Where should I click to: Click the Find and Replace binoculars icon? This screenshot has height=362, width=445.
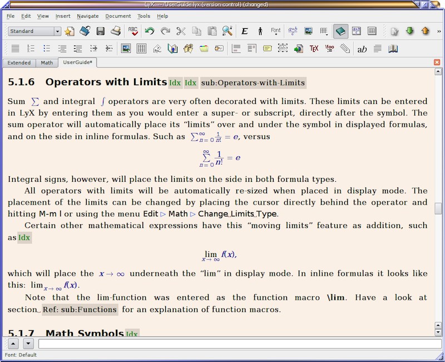tap(228, 31)
